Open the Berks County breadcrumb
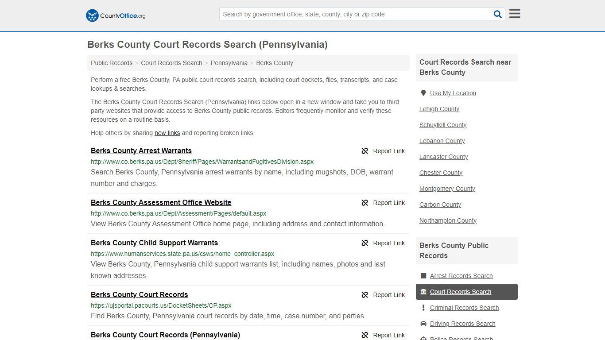Viewport: 605px width, 340px height. point(275,63)
